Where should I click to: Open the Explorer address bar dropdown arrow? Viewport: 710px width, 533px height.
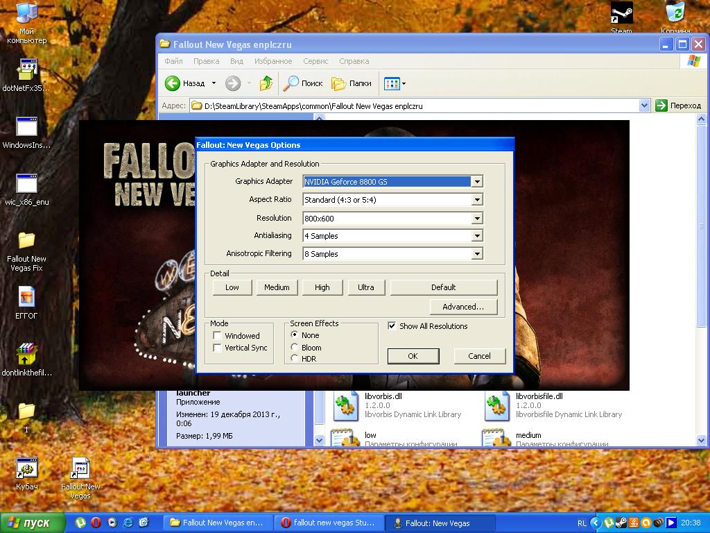pos(644,105)
